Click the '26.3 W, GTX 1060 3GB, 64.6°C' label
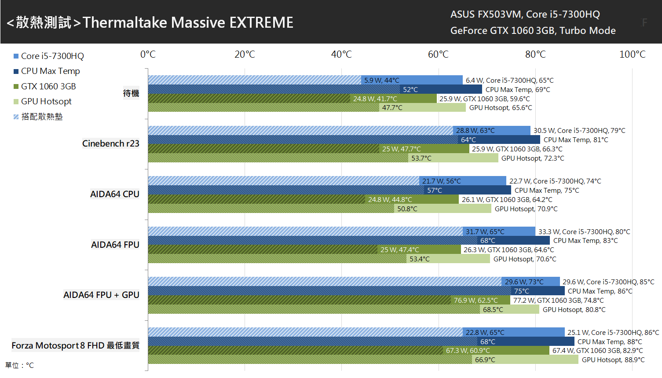Image resolution: width=662 pixels, height=378 pixels. [509, 250]
